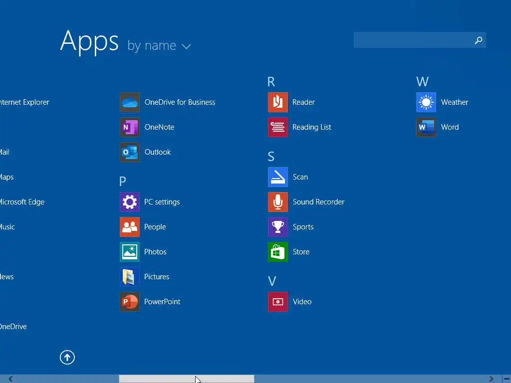The height and width of the screenshot is (383, 511).
Task: Open the Video app icon
Action: pyautogui.click(x=278, y=302)
